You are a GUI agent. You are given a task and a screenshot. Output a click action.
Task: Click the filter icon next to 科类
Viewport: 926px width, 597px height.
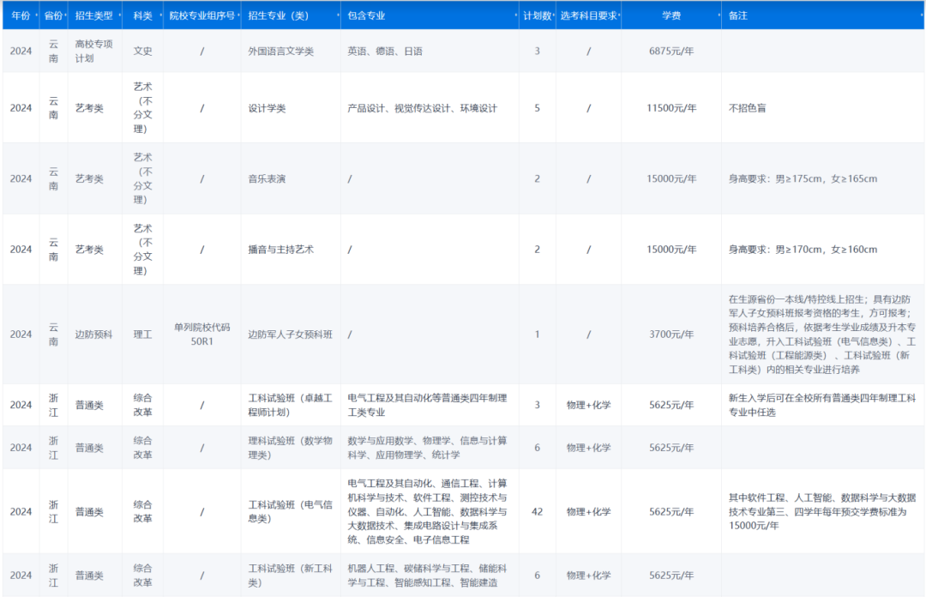(x=159, y=15)
